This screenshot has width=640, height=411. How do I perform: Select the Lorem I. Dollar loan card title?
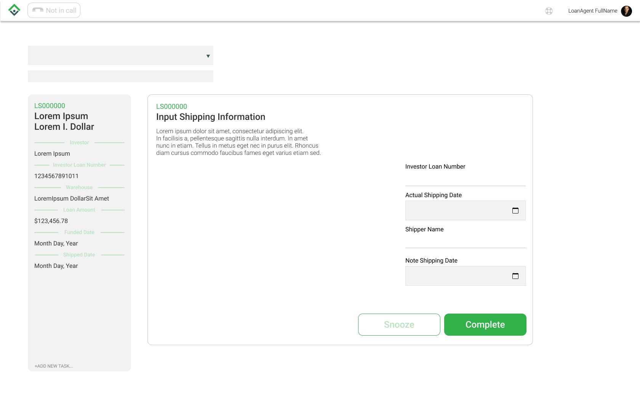pos(64,127)
